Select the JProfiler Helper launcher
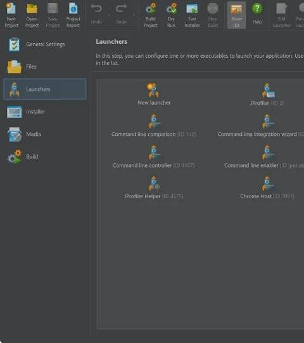The width and height of the screenshot is (304, 343). [x=153, y=187]
